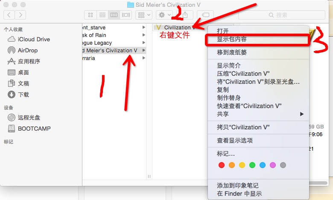Apply the purple tag color
The height and width of the screenshot is (200, 333).
(273, 165)
